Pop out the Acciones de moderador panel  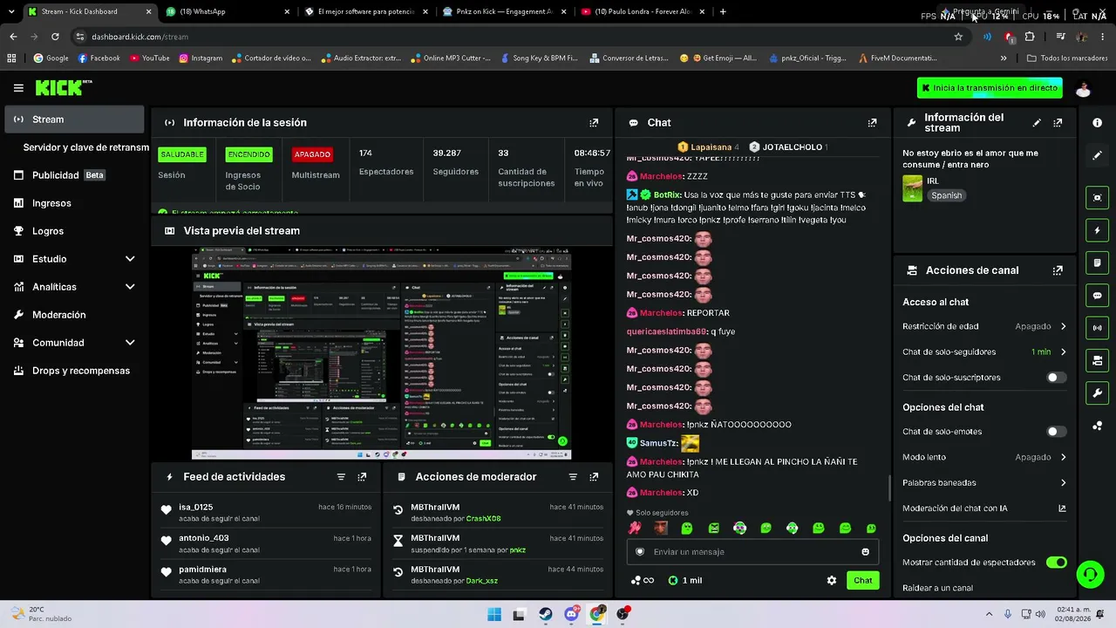click(594, 477)
